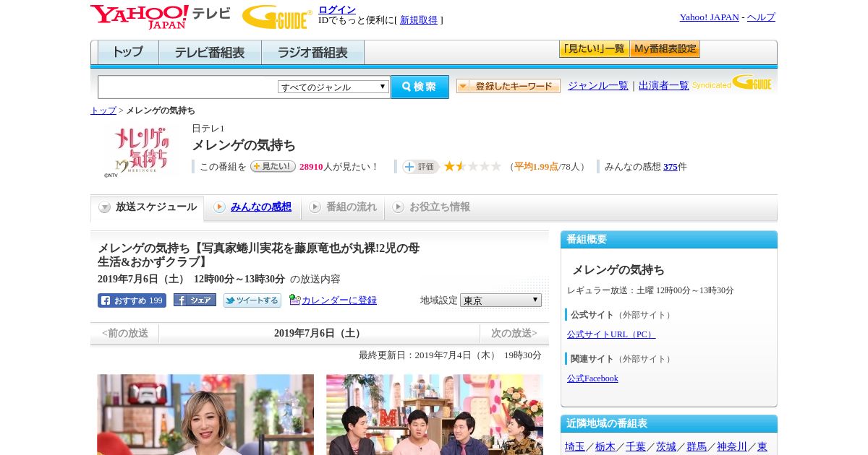This screenshot has height=455, width=868.
Task: Click the 新規取得 link
Action: pos(419,20)
